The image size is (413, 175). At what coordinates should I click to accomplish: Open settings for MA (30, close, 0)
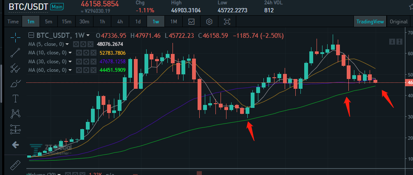coord(85,62)
